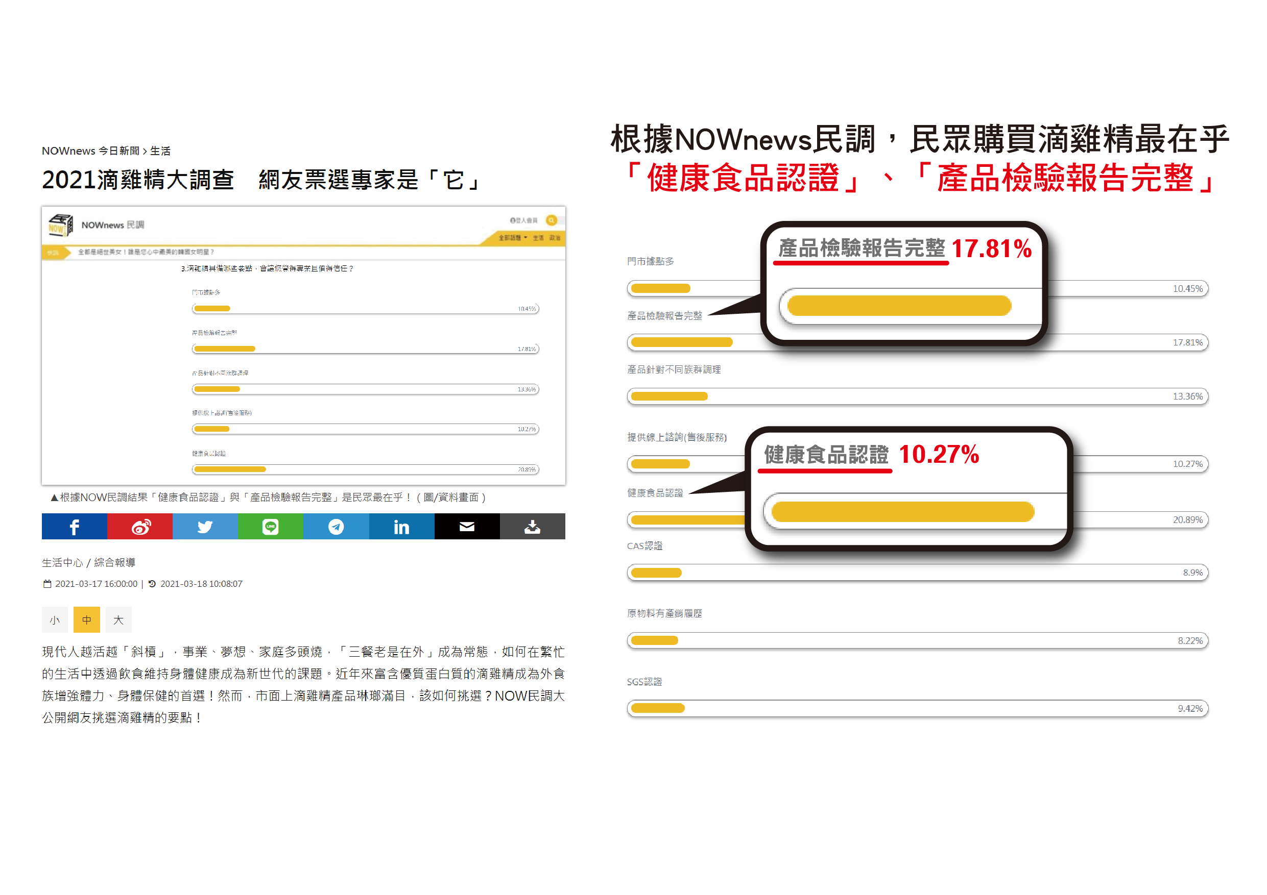Click the embedded poll screenshot image
Image resolution: width=1267 pixels, height=895 pixels.
pos(303,346)
